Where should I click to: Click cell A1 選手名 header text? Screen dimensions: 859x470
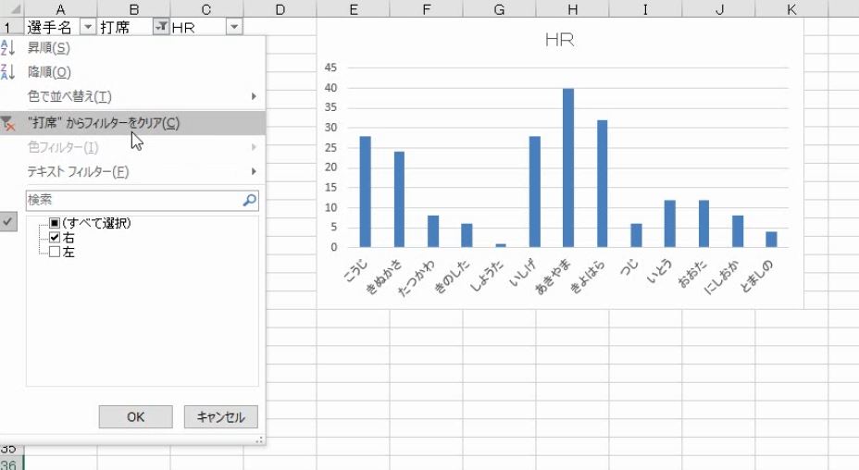49,27
